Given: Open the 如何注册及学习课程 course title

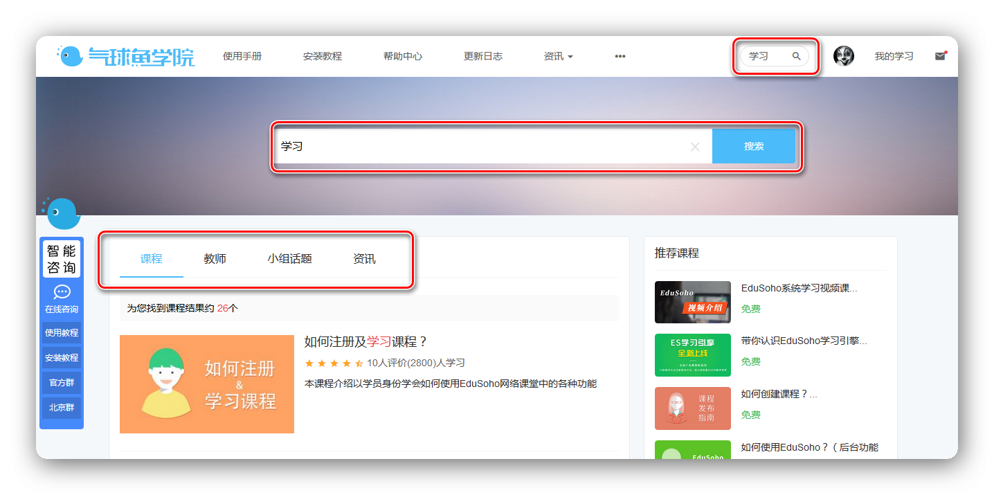Looking at the screenshot, I should tap(366, 341).
